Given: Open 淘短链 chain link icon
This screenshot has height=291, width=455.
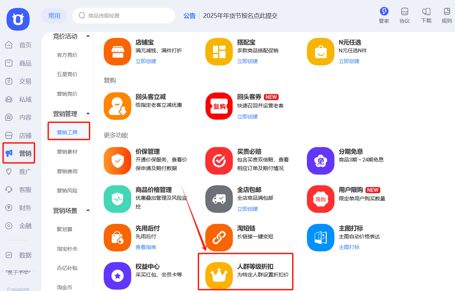Looking at the screenshot, I should (219, 238).
